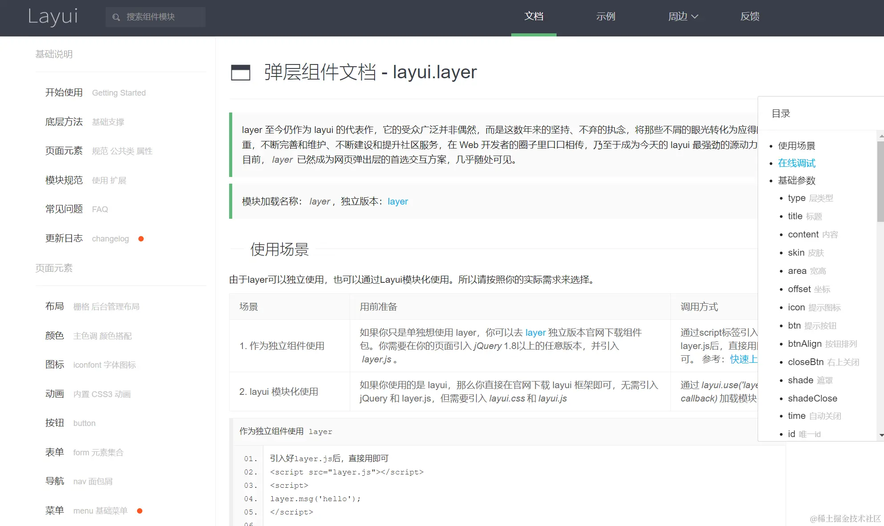The height and width of the screenshot is (526, 884).
Task: Jump to shadeClose in the 目录
Action: pyautogui.click(x=812, y=398)
